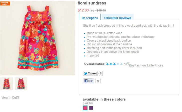Click the crossed-out $19.95 regular price
The image size is (182, 112).
pos(101,10)
